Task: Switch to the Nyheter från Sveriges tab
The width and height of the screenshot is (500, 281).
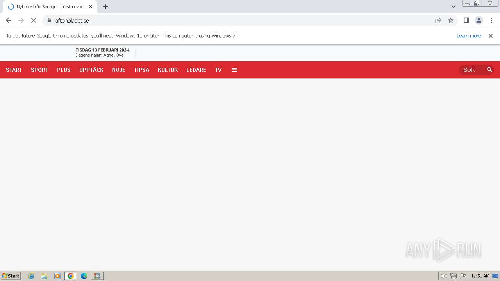Action: (x=50, y=7)
